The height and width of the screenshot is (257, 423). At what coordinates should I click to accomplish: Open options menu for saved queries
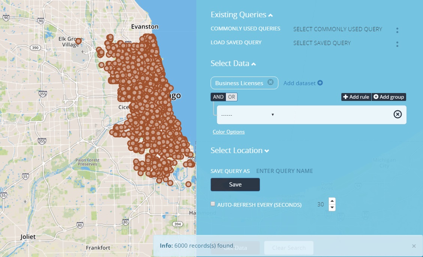(x=397, y=44)
